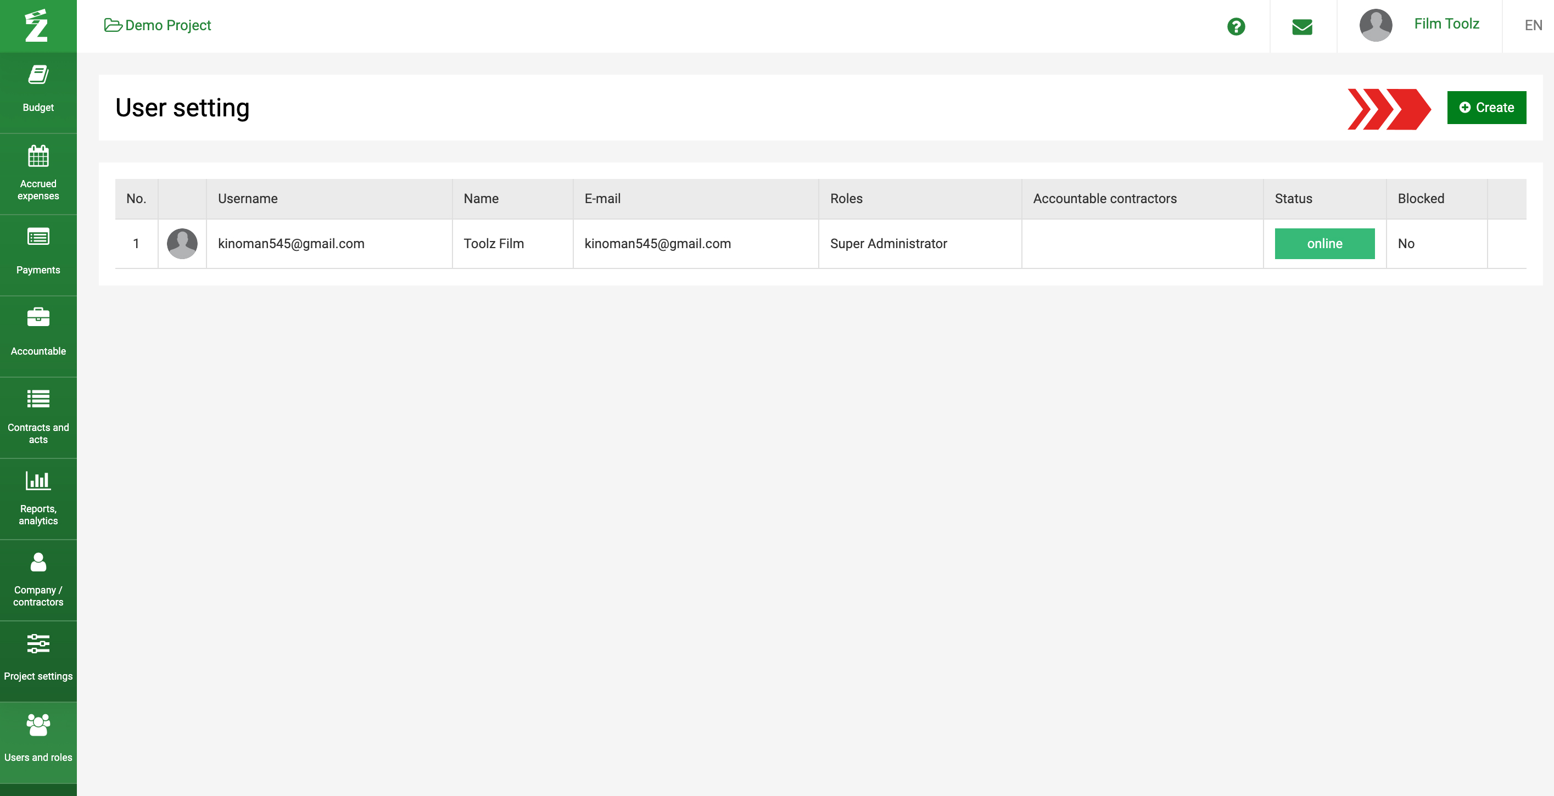Open Project settings sliders icon
This screenshot has width=1554, height=796.
click(38, 643)
